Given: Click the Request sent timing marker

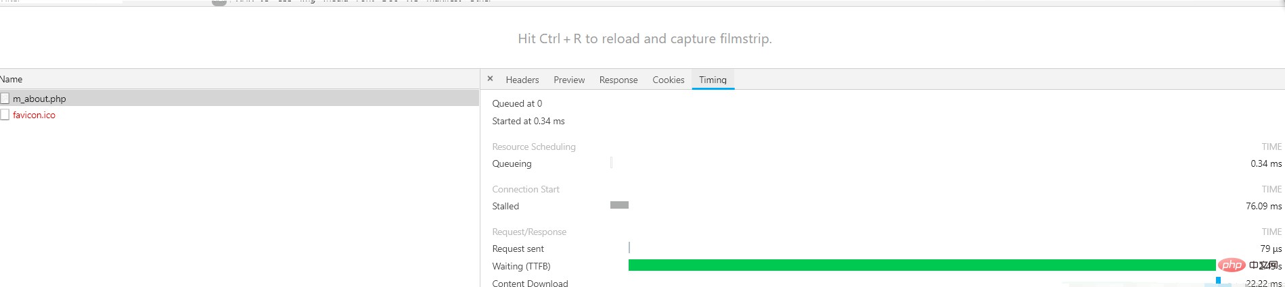Looking at the screenshot, I should 629,248.
